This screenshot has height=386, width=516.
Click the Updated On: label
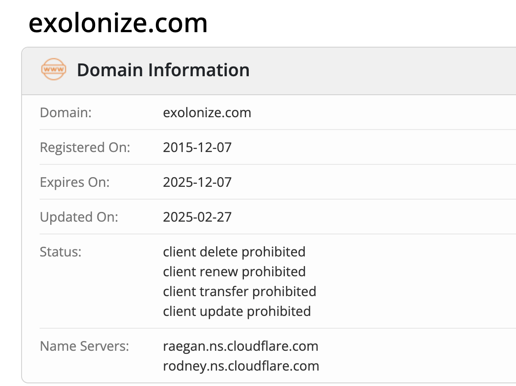click(79, 217)
